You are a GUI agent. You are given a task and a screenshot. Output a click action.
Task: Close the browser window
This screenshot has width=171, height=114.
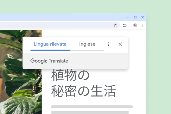pyautogui.click(x=142, y=17)
